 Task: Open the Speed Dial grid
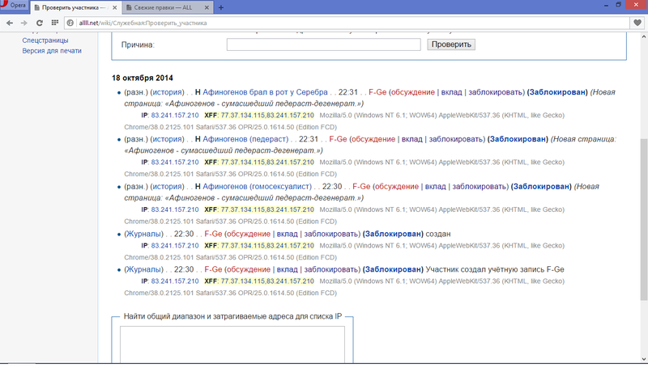(54, 23)
